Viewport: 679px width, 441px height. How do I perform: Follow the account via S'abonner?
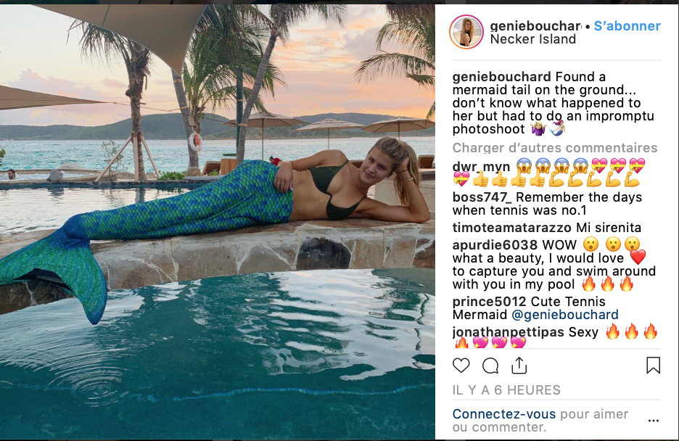[x=627, y=26]
